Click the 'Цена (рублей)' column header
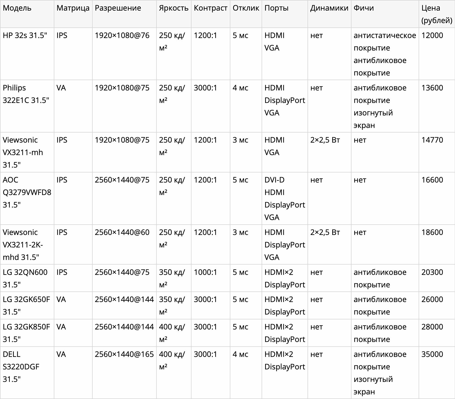 tap(437, 14)
